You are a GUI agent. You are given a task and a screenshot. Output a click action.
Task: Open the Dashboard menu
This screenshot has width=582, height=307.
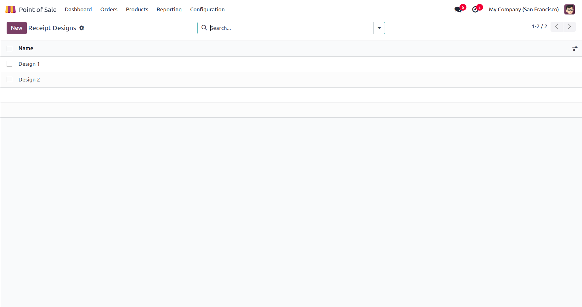pos(78,9)
